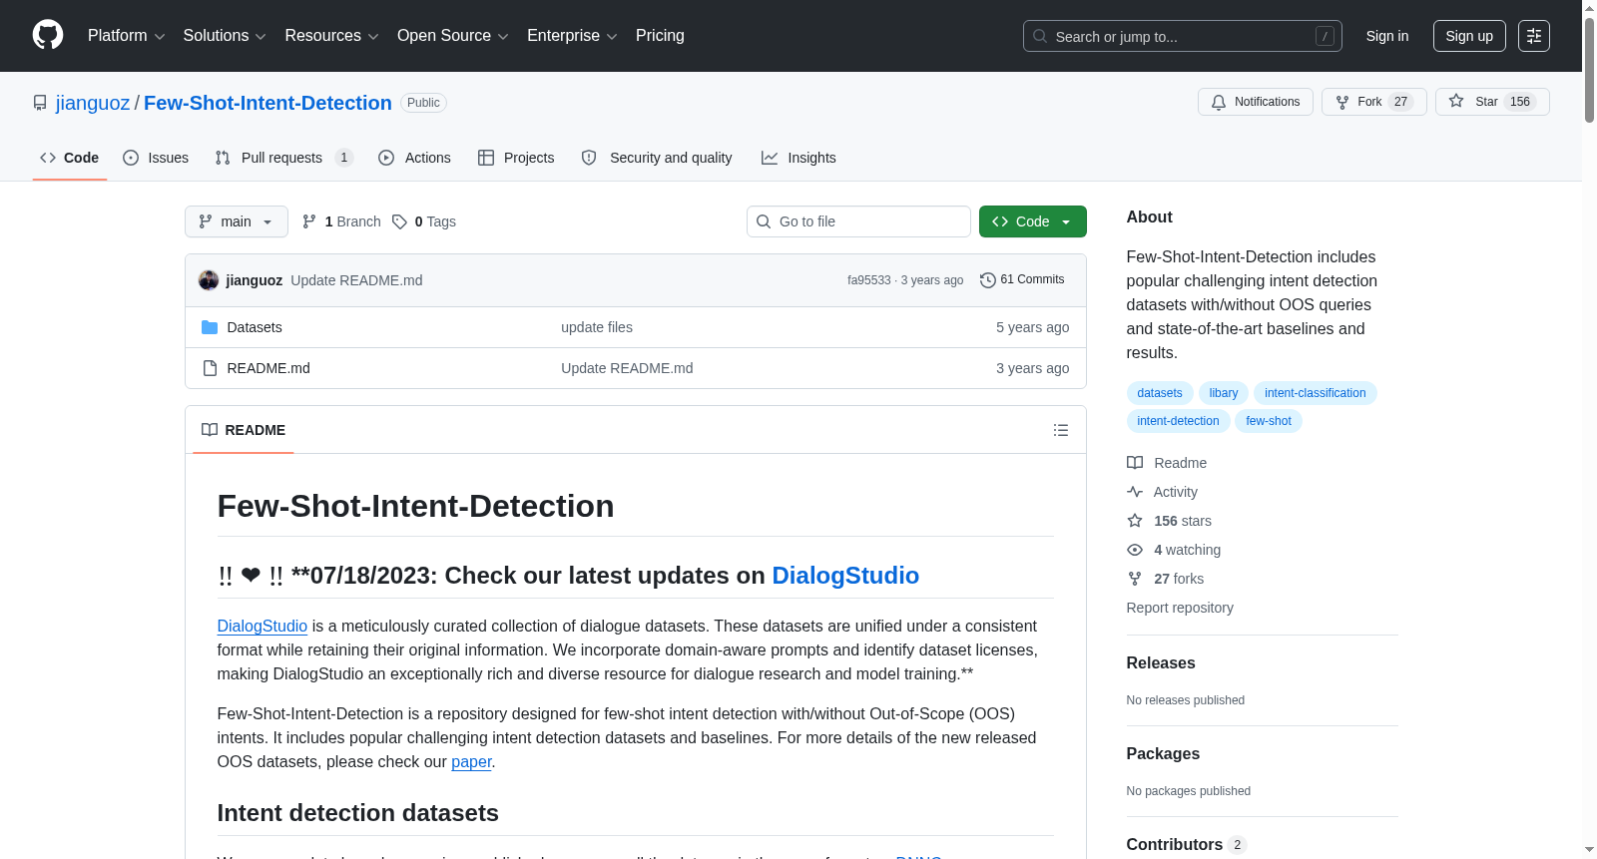Viewport: 1597px width, 859px height.
Task: Click the eye icon beside 4 watching
Action: click(x=1135, y=550)
